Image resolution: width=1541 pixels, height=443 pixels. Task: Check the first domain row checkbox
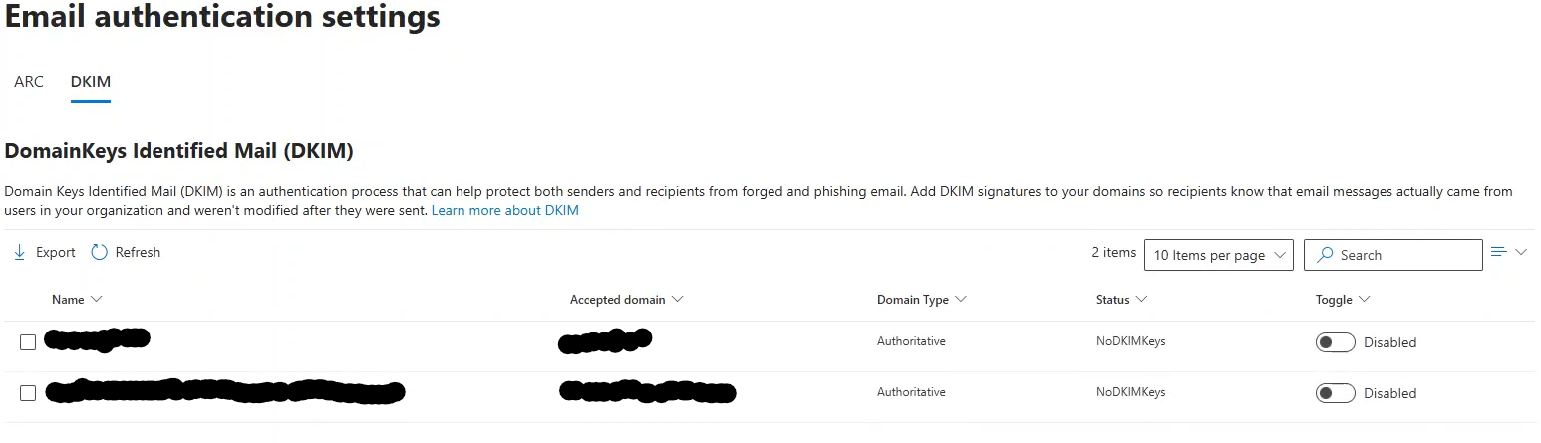[x=28, y=342]
